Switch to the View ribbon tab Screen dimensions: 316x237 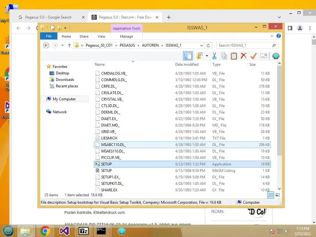click(101, 36)
